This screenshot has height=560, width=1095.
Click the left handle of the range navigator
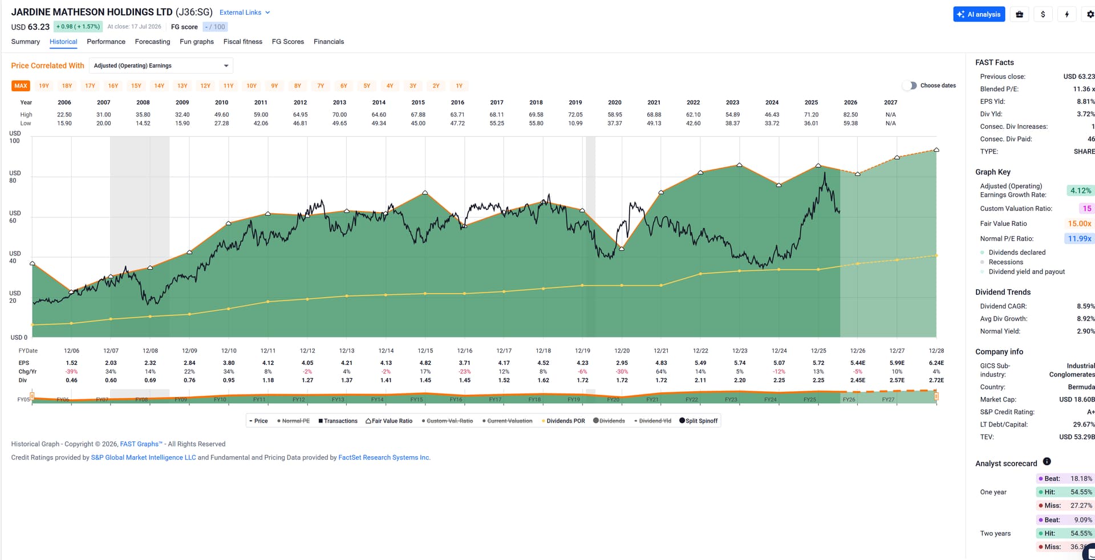[x=32, y=396]
